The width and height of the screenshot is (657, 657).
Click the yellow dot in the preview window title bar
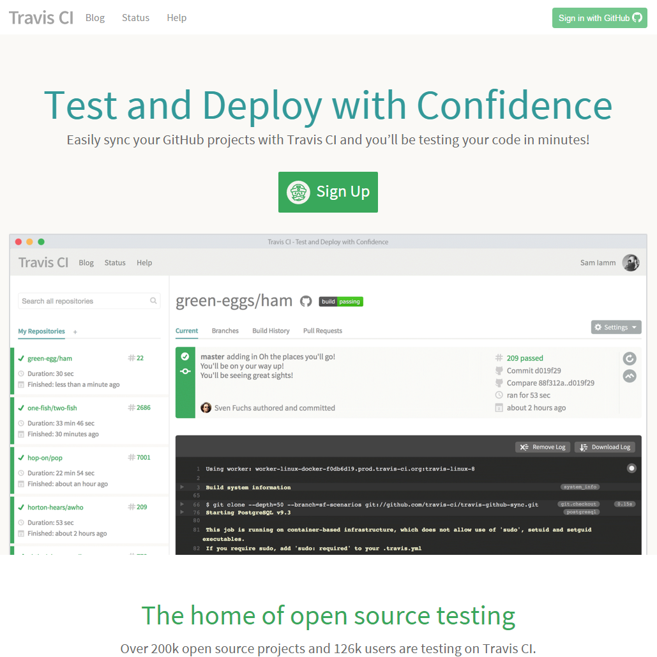click(29, 242)
